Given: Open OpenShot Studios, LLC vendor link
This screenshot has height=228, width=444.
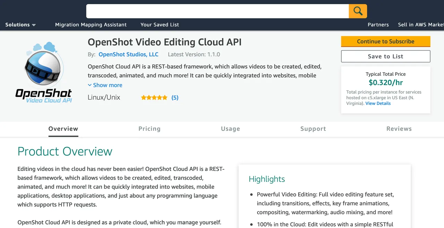Looking at the screenshot, I should click(128, 54).
